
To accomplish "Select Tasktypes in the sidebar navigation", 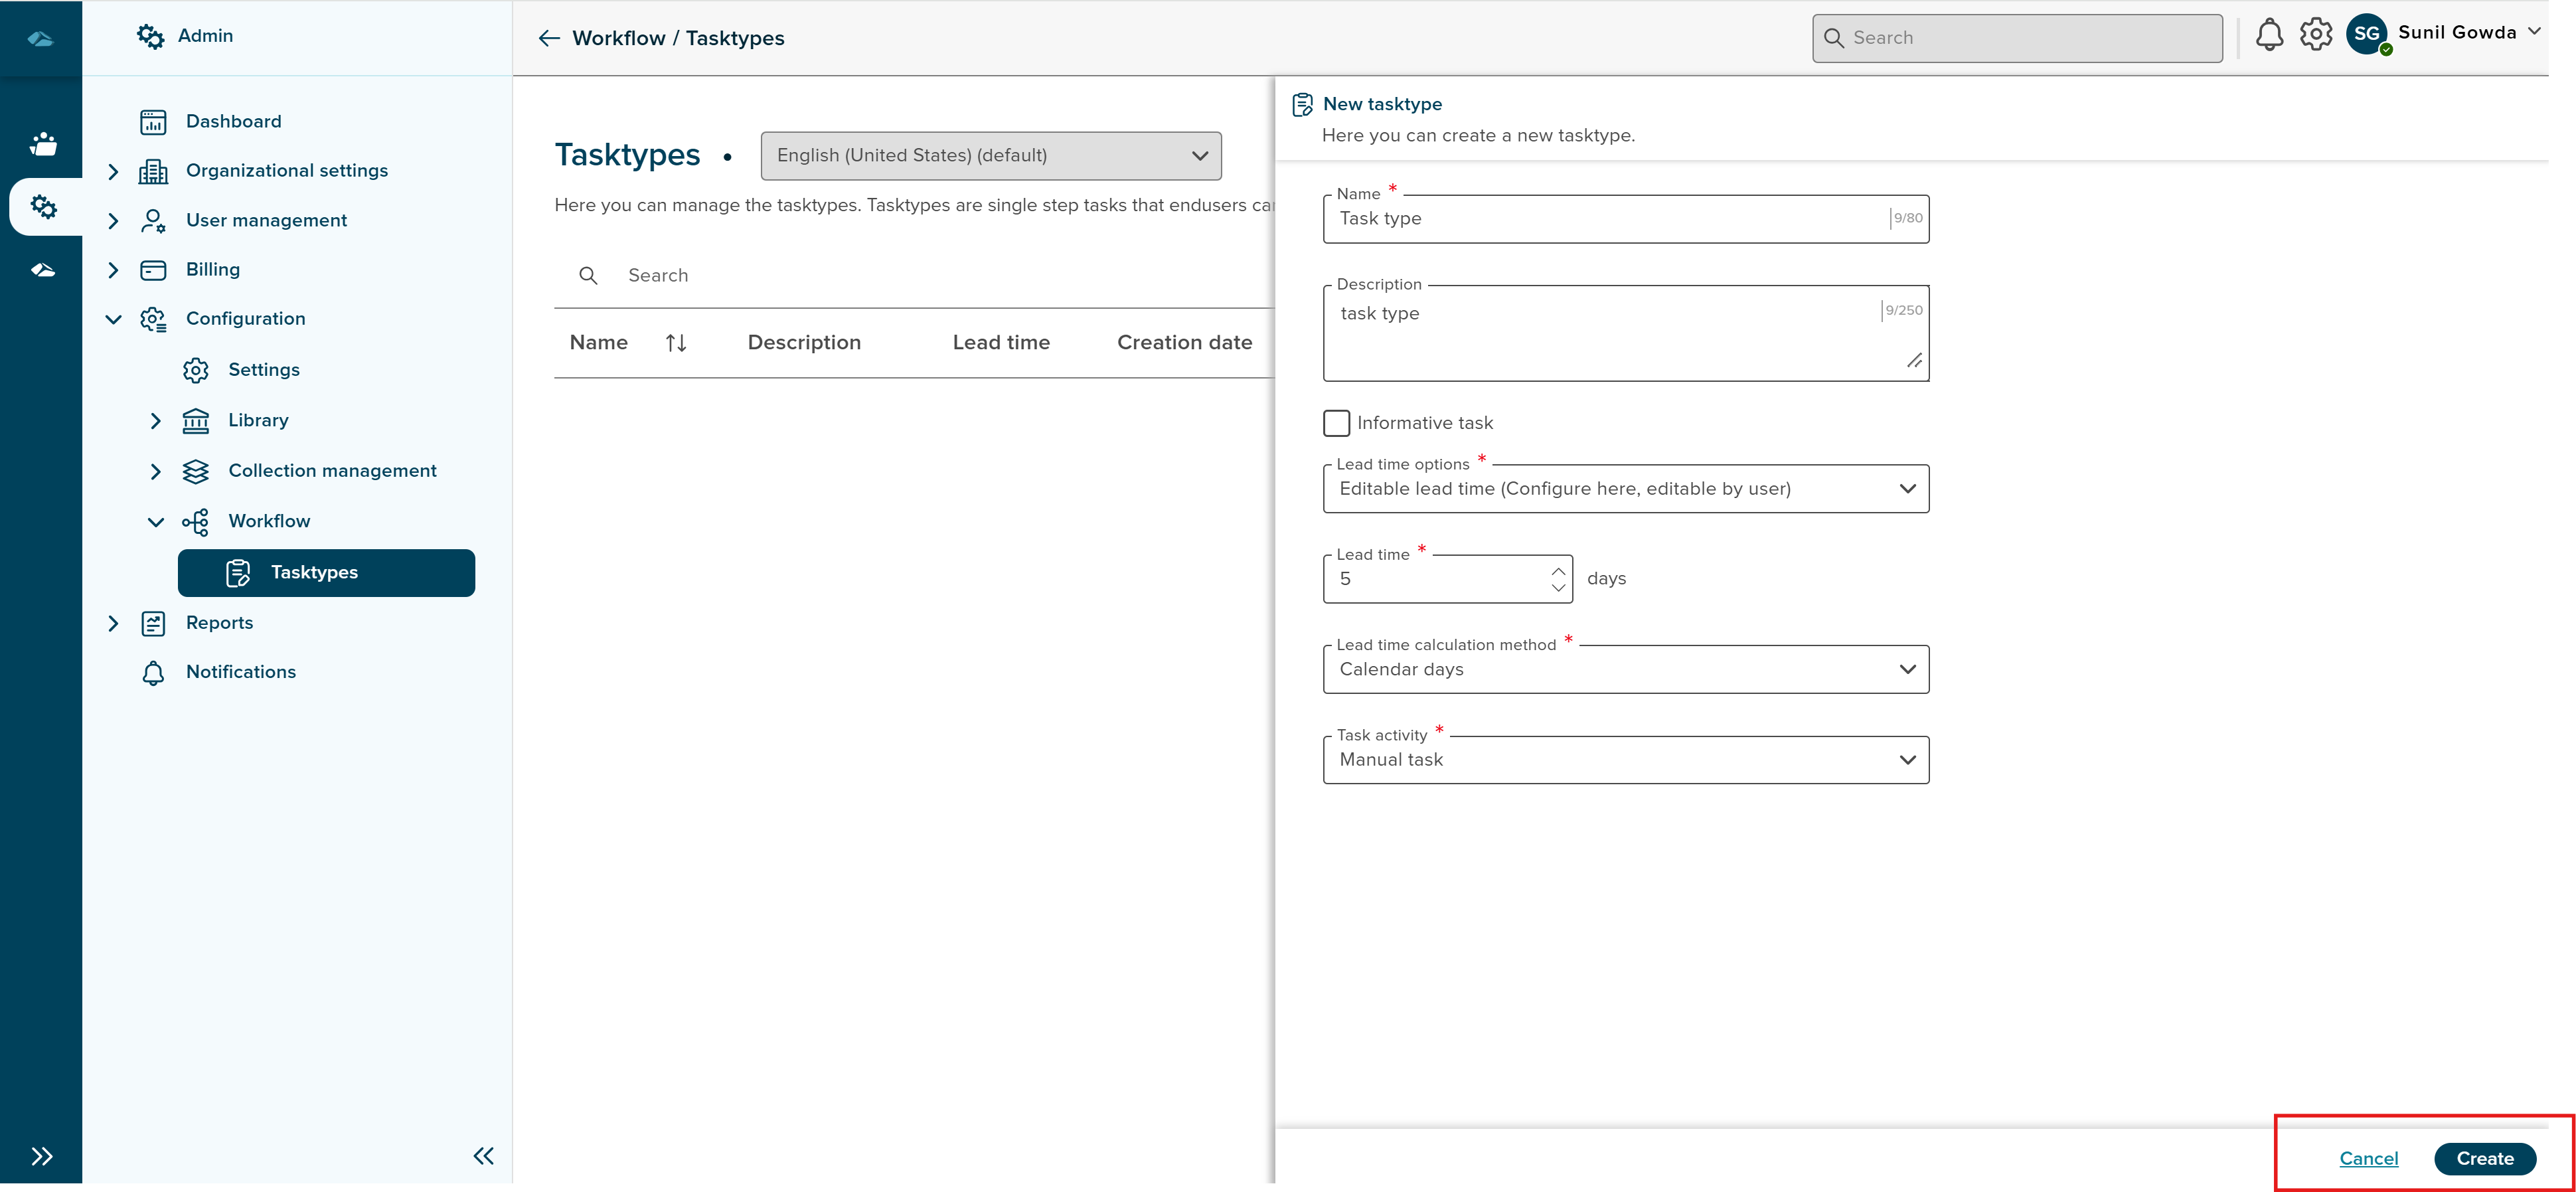I will pyautogui.click(x=314, y=572).
